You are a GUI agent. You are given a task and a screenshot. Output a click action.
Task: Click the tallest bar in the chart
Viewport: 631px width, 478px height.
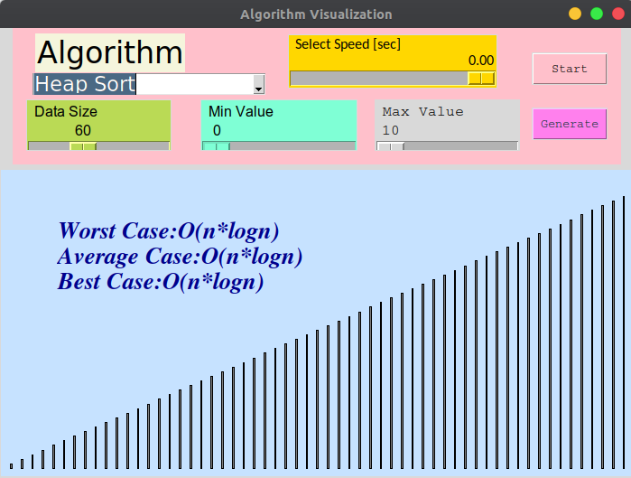tap(624, 333)
